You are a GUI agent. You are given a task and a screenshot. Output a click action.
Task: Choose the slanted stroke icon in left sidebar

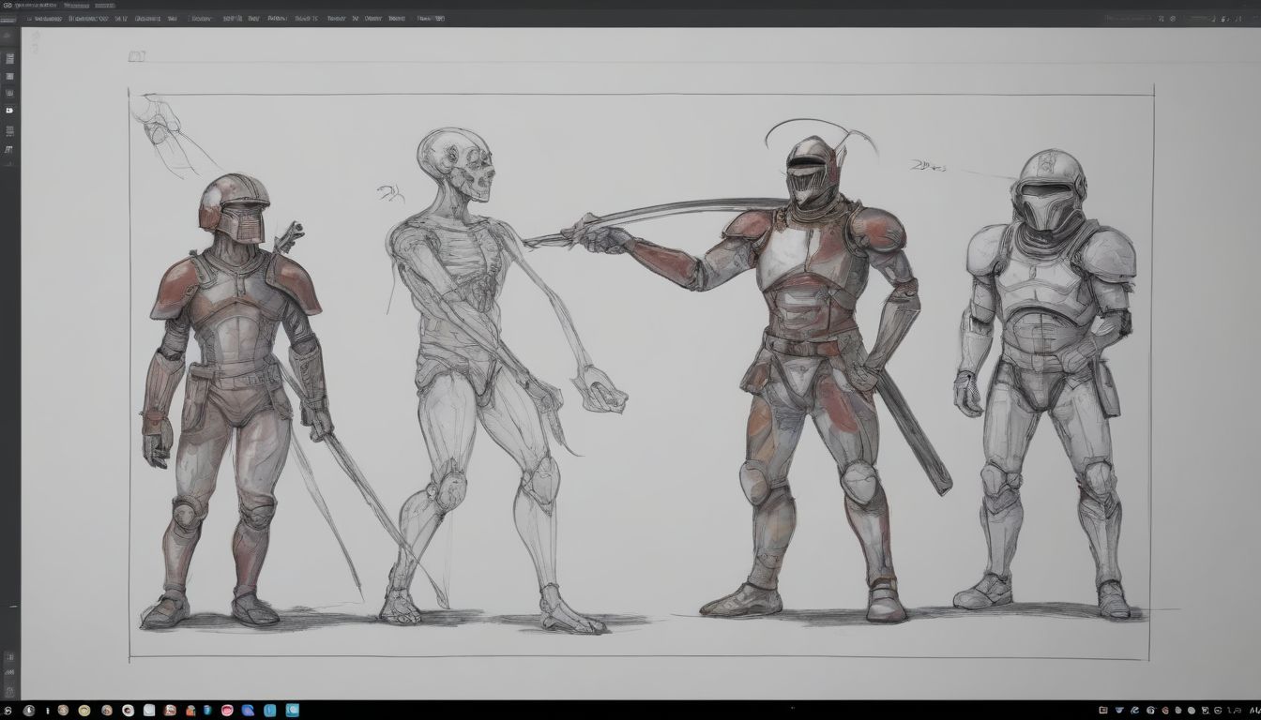(x=8, y=150)
